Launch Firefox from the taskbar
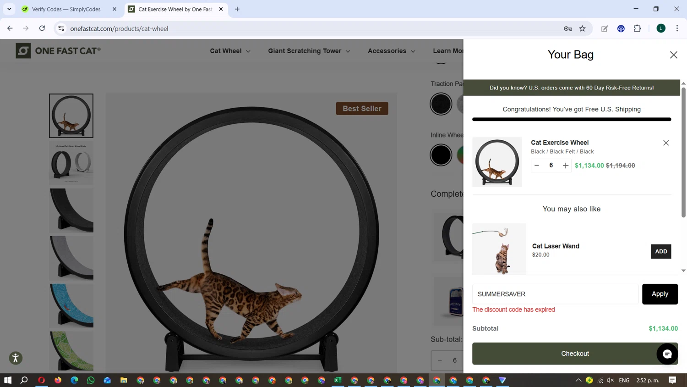 tap(58, 380)
